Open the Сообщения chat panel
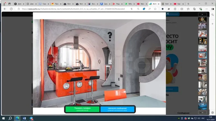 point(183,113)
